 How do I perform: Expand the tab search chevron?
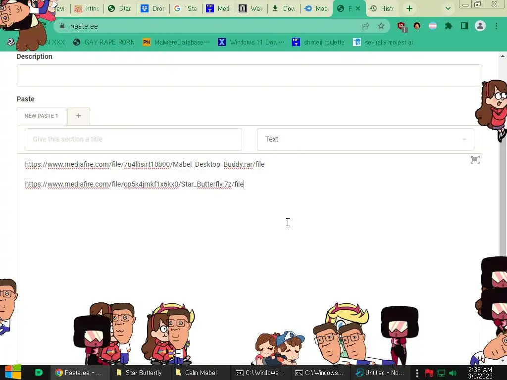click(x=448, y=9)
